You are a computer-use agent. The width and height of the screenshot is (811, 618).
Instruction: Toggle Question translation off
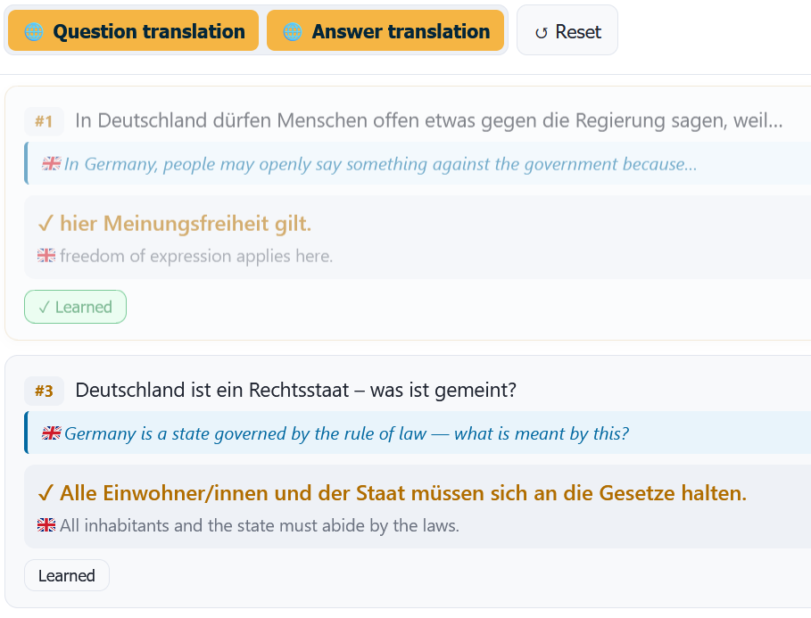[x=134, y=30]
